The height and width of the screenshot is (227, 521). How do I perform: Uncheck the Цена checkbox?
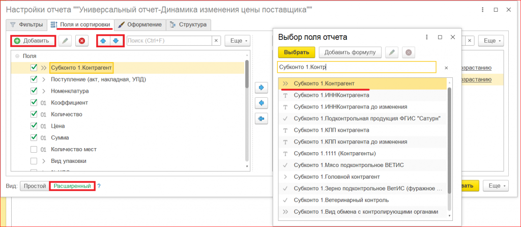coord(34,126)
